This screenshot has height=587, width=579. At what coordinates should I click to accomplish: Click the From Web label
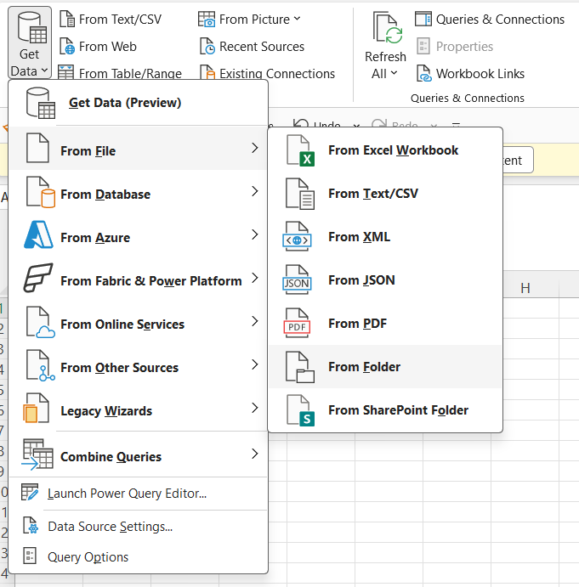108,47
